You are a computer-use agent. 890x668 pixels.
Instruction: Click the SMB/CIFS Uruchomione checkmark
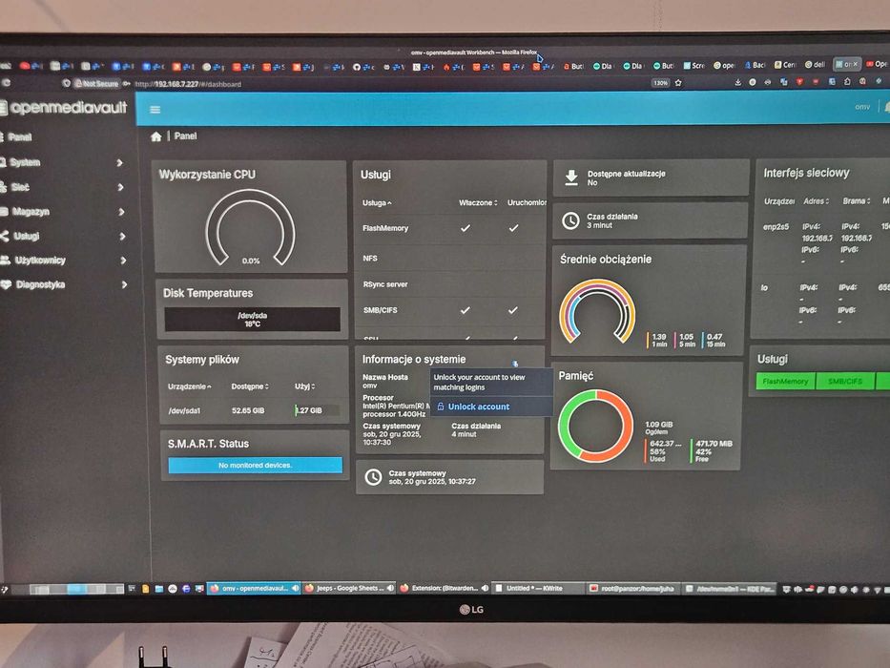click(x=512, y=310)
